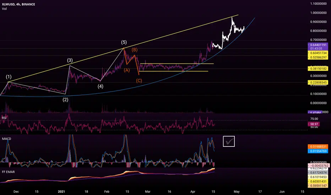The image size is (331, 195).
Task: Click the bar countdown timer 01:43:05
Action: click(316, 49)
